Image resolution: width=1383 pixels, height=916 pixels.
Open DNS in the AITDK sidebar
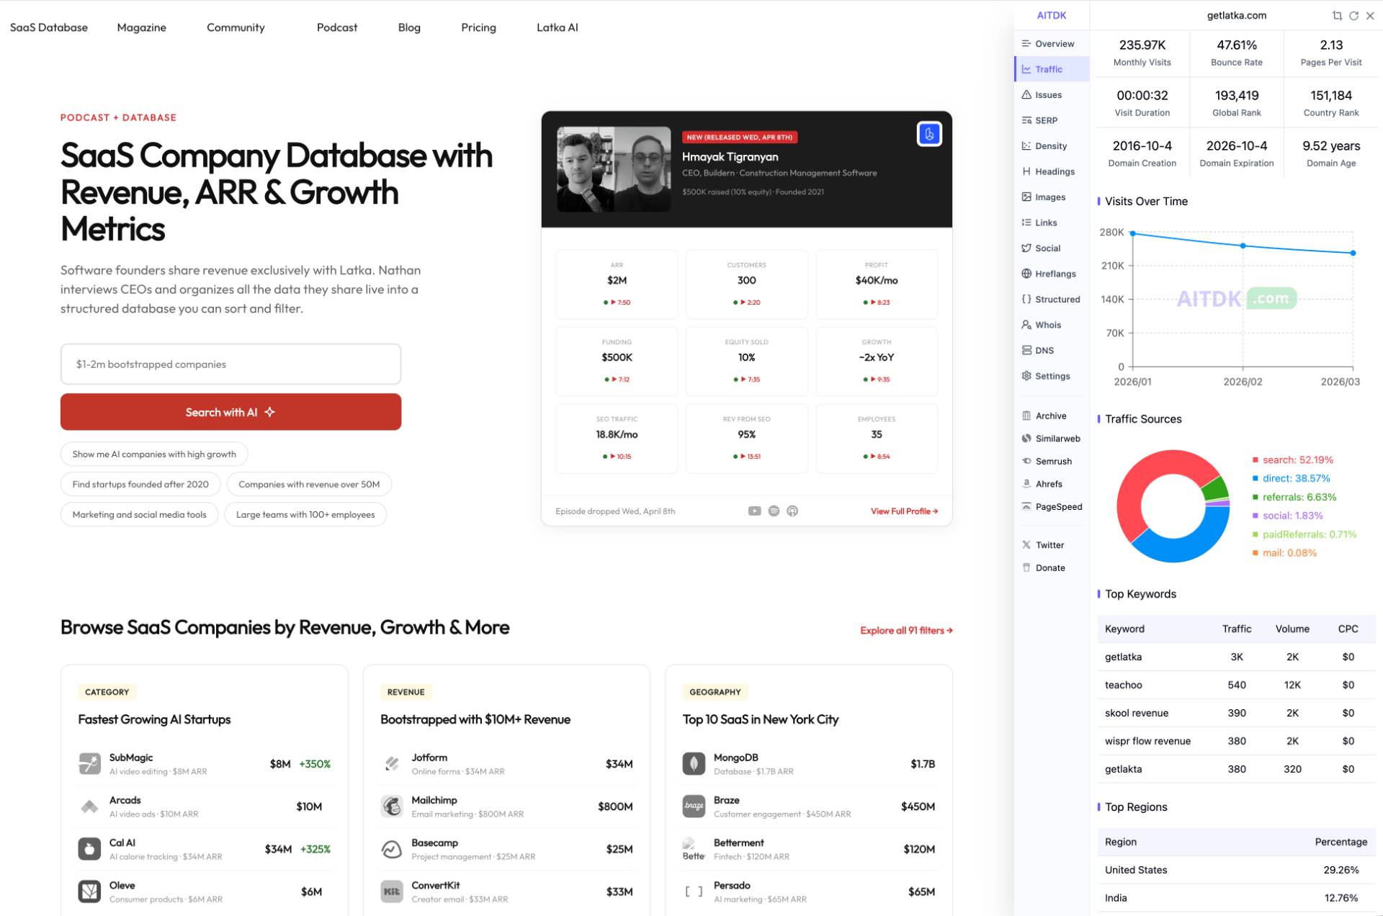point(1052,351)
